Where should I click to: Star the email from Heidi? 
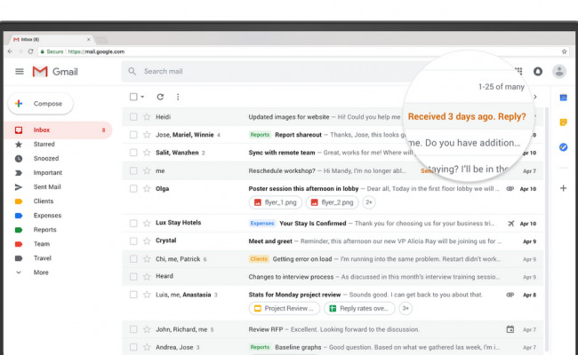pos(147,116)
